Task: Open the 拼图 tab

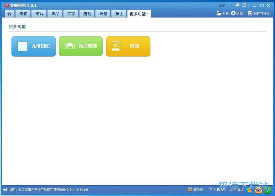Action: coord(119,14)
